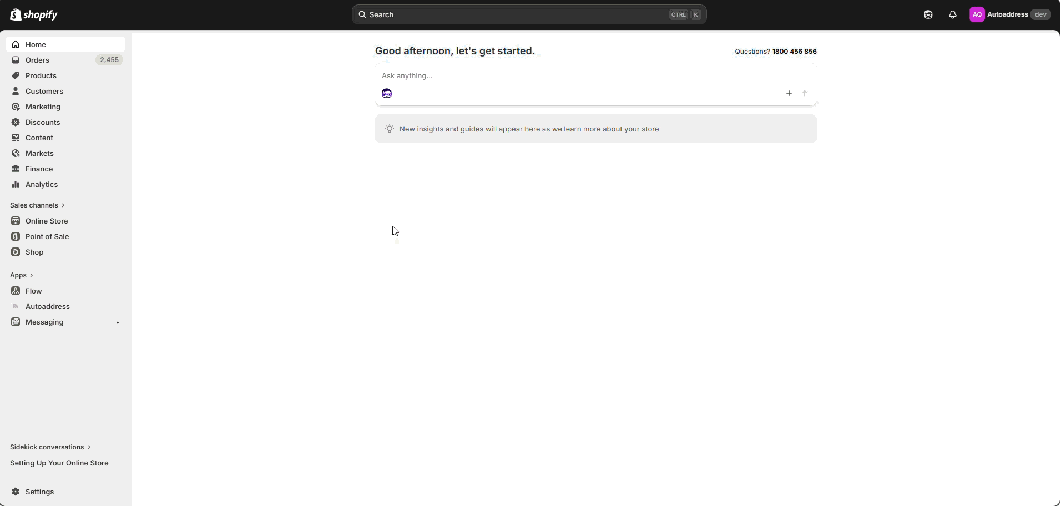The image size is (1061, 506).
Task: Select Analytics from the sidebar
Action: click(41, 184)
